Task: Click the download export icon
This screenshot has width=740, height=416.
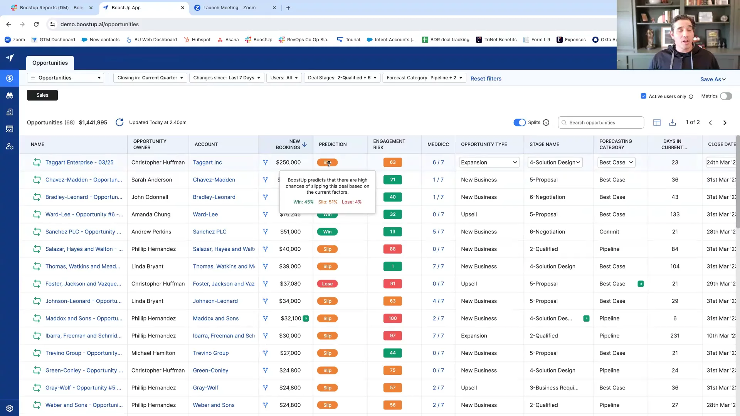Action: 672,122
